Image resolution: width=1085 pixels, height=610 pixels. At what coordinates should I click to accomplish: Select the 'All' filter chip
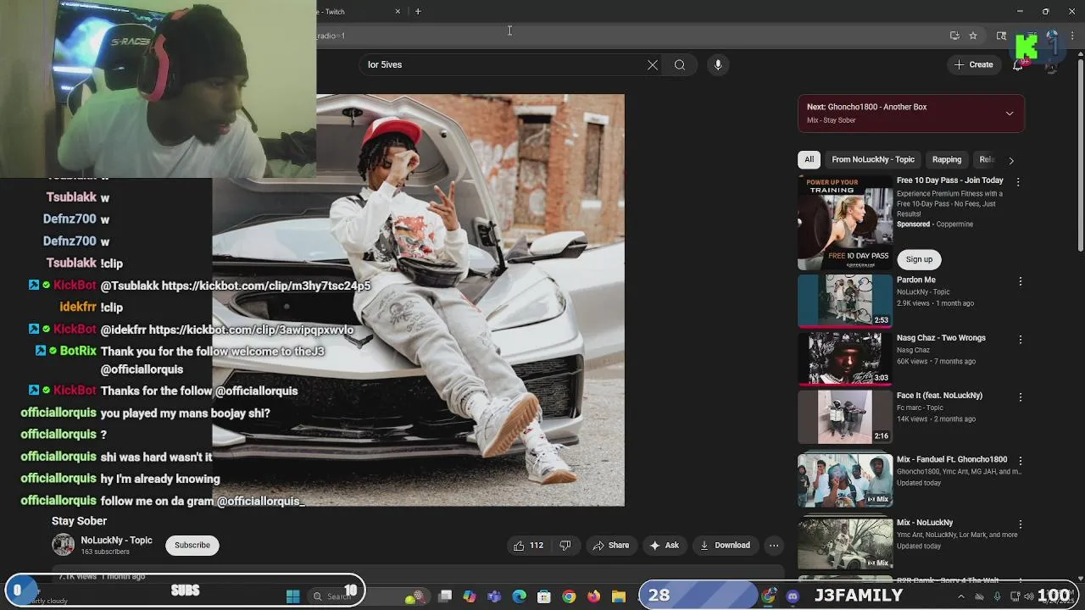coord(810,159)
